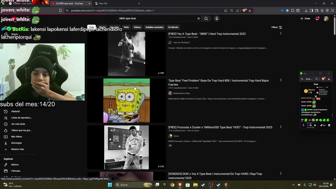Click the YouTube search magnifier button
Image resolution: width=336 pixels, height=189 pixels.
tap(206, 18)
